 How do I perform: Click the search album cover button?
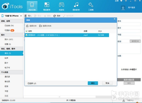click(x=129, y=80)
